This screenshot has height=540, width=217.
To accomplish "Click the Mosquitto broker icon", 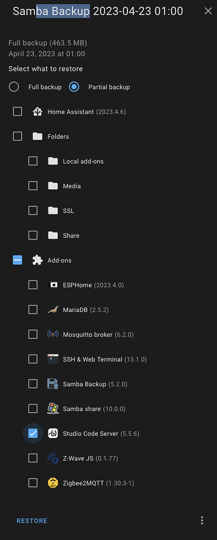I will tap(53, 334).
